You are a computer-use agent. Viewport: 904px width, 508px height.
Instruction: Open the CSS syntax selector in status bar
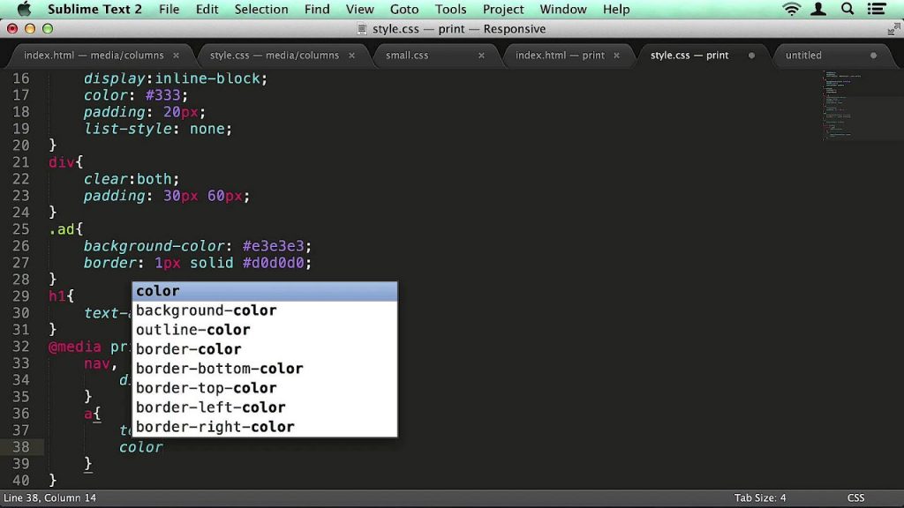tap(855, 498)
